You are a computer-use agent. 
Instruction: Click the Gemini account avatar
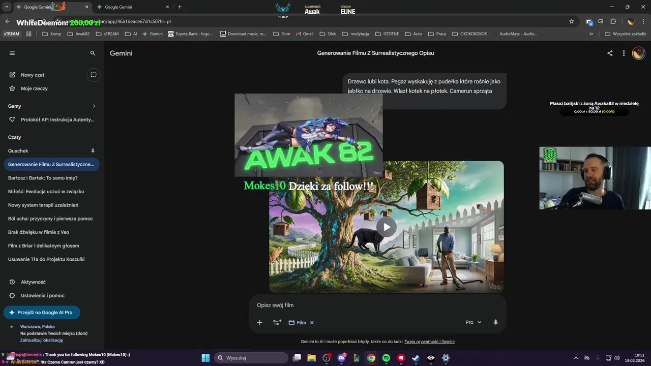[x=638, y=53]
